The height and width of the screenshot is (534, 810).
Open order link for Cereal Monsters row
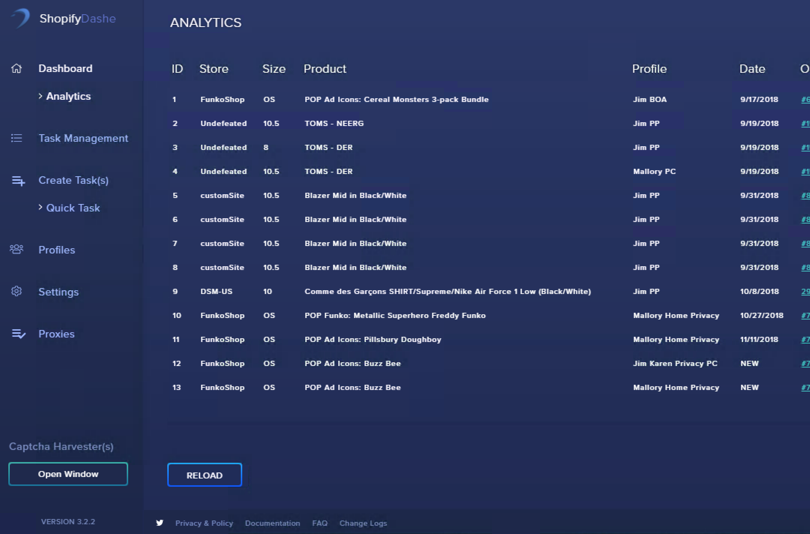[x=805, y=99]
